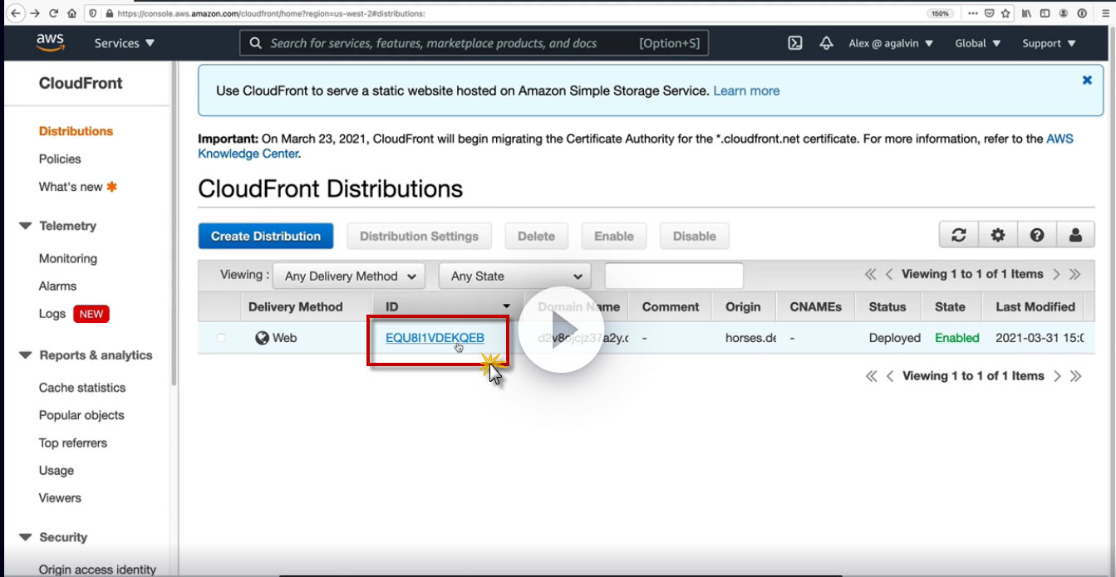Follow the Learn more link
The height and width of the screenshot is (577, 1116).
pos(746,91)
